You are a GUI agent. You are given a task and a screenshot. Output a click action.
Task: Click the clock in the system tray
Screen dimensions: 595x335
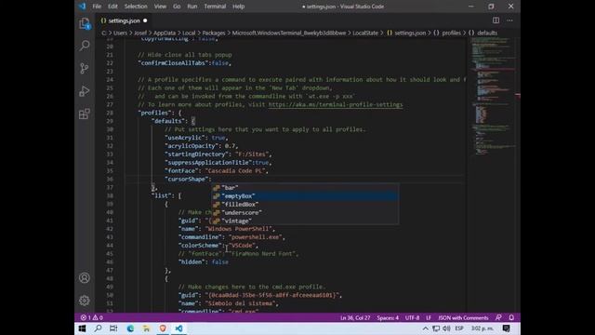(x=483, y=328)
